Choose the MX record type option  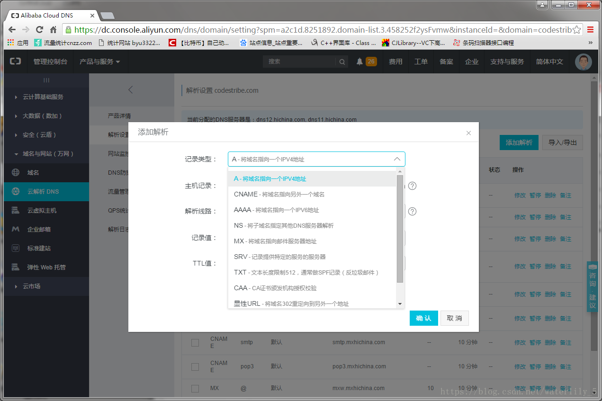point(275,241)
